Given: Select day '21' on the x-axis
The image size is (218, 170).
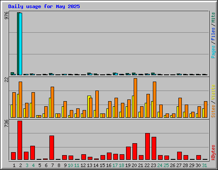Looking at the screenshot, I should pos(141,165).
